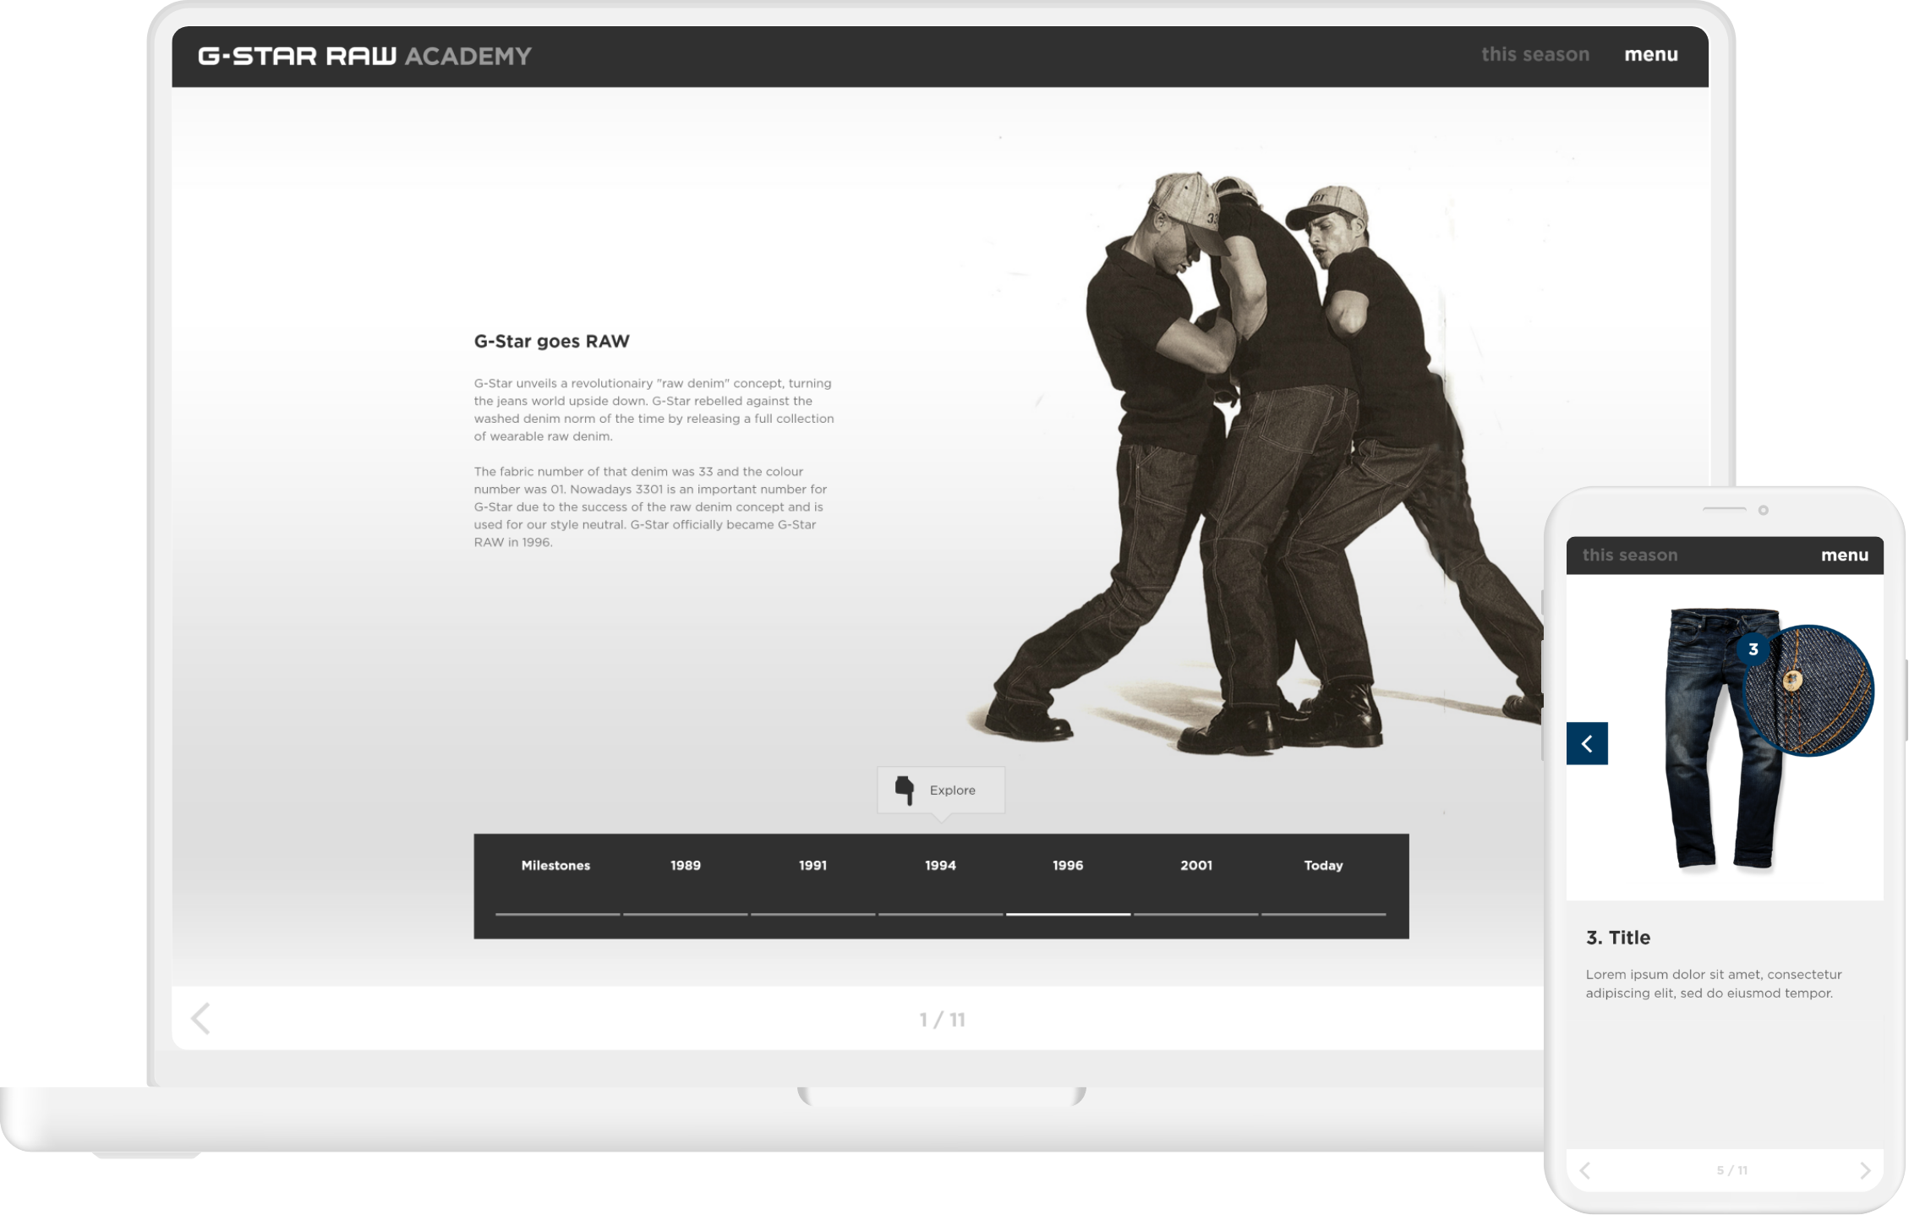Click the Milestones label in timeline
Screen dimensions: 1909x1215
pos(555,866)
